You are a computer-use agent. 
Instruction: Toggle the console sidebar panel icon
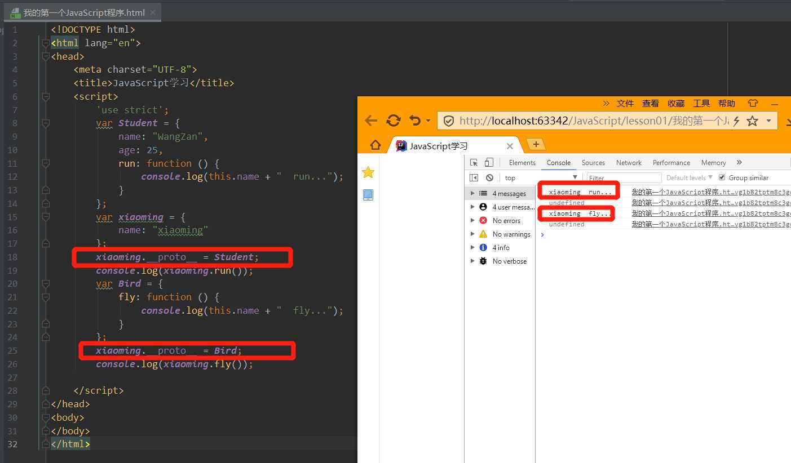pyautogui.click(x=474, y=177)
